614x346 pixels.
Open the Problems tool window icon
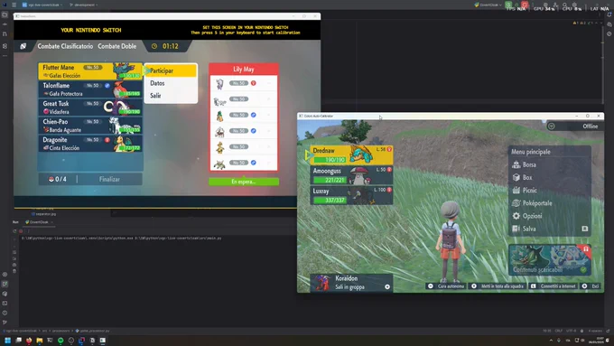tap(5, 313)
